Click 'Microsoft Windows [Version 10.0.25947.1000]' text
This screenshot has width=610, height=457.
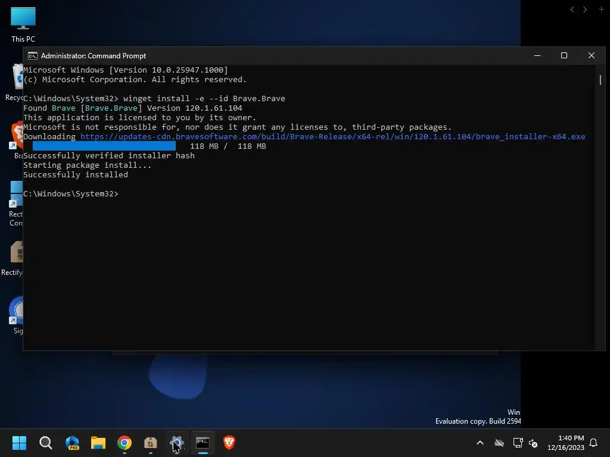pyautogui.click(x=126, y=70)
